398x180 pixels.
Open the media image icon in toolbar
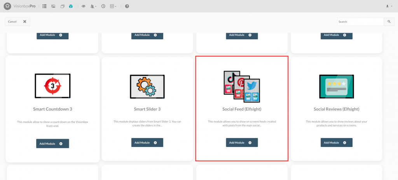[53, 6]
